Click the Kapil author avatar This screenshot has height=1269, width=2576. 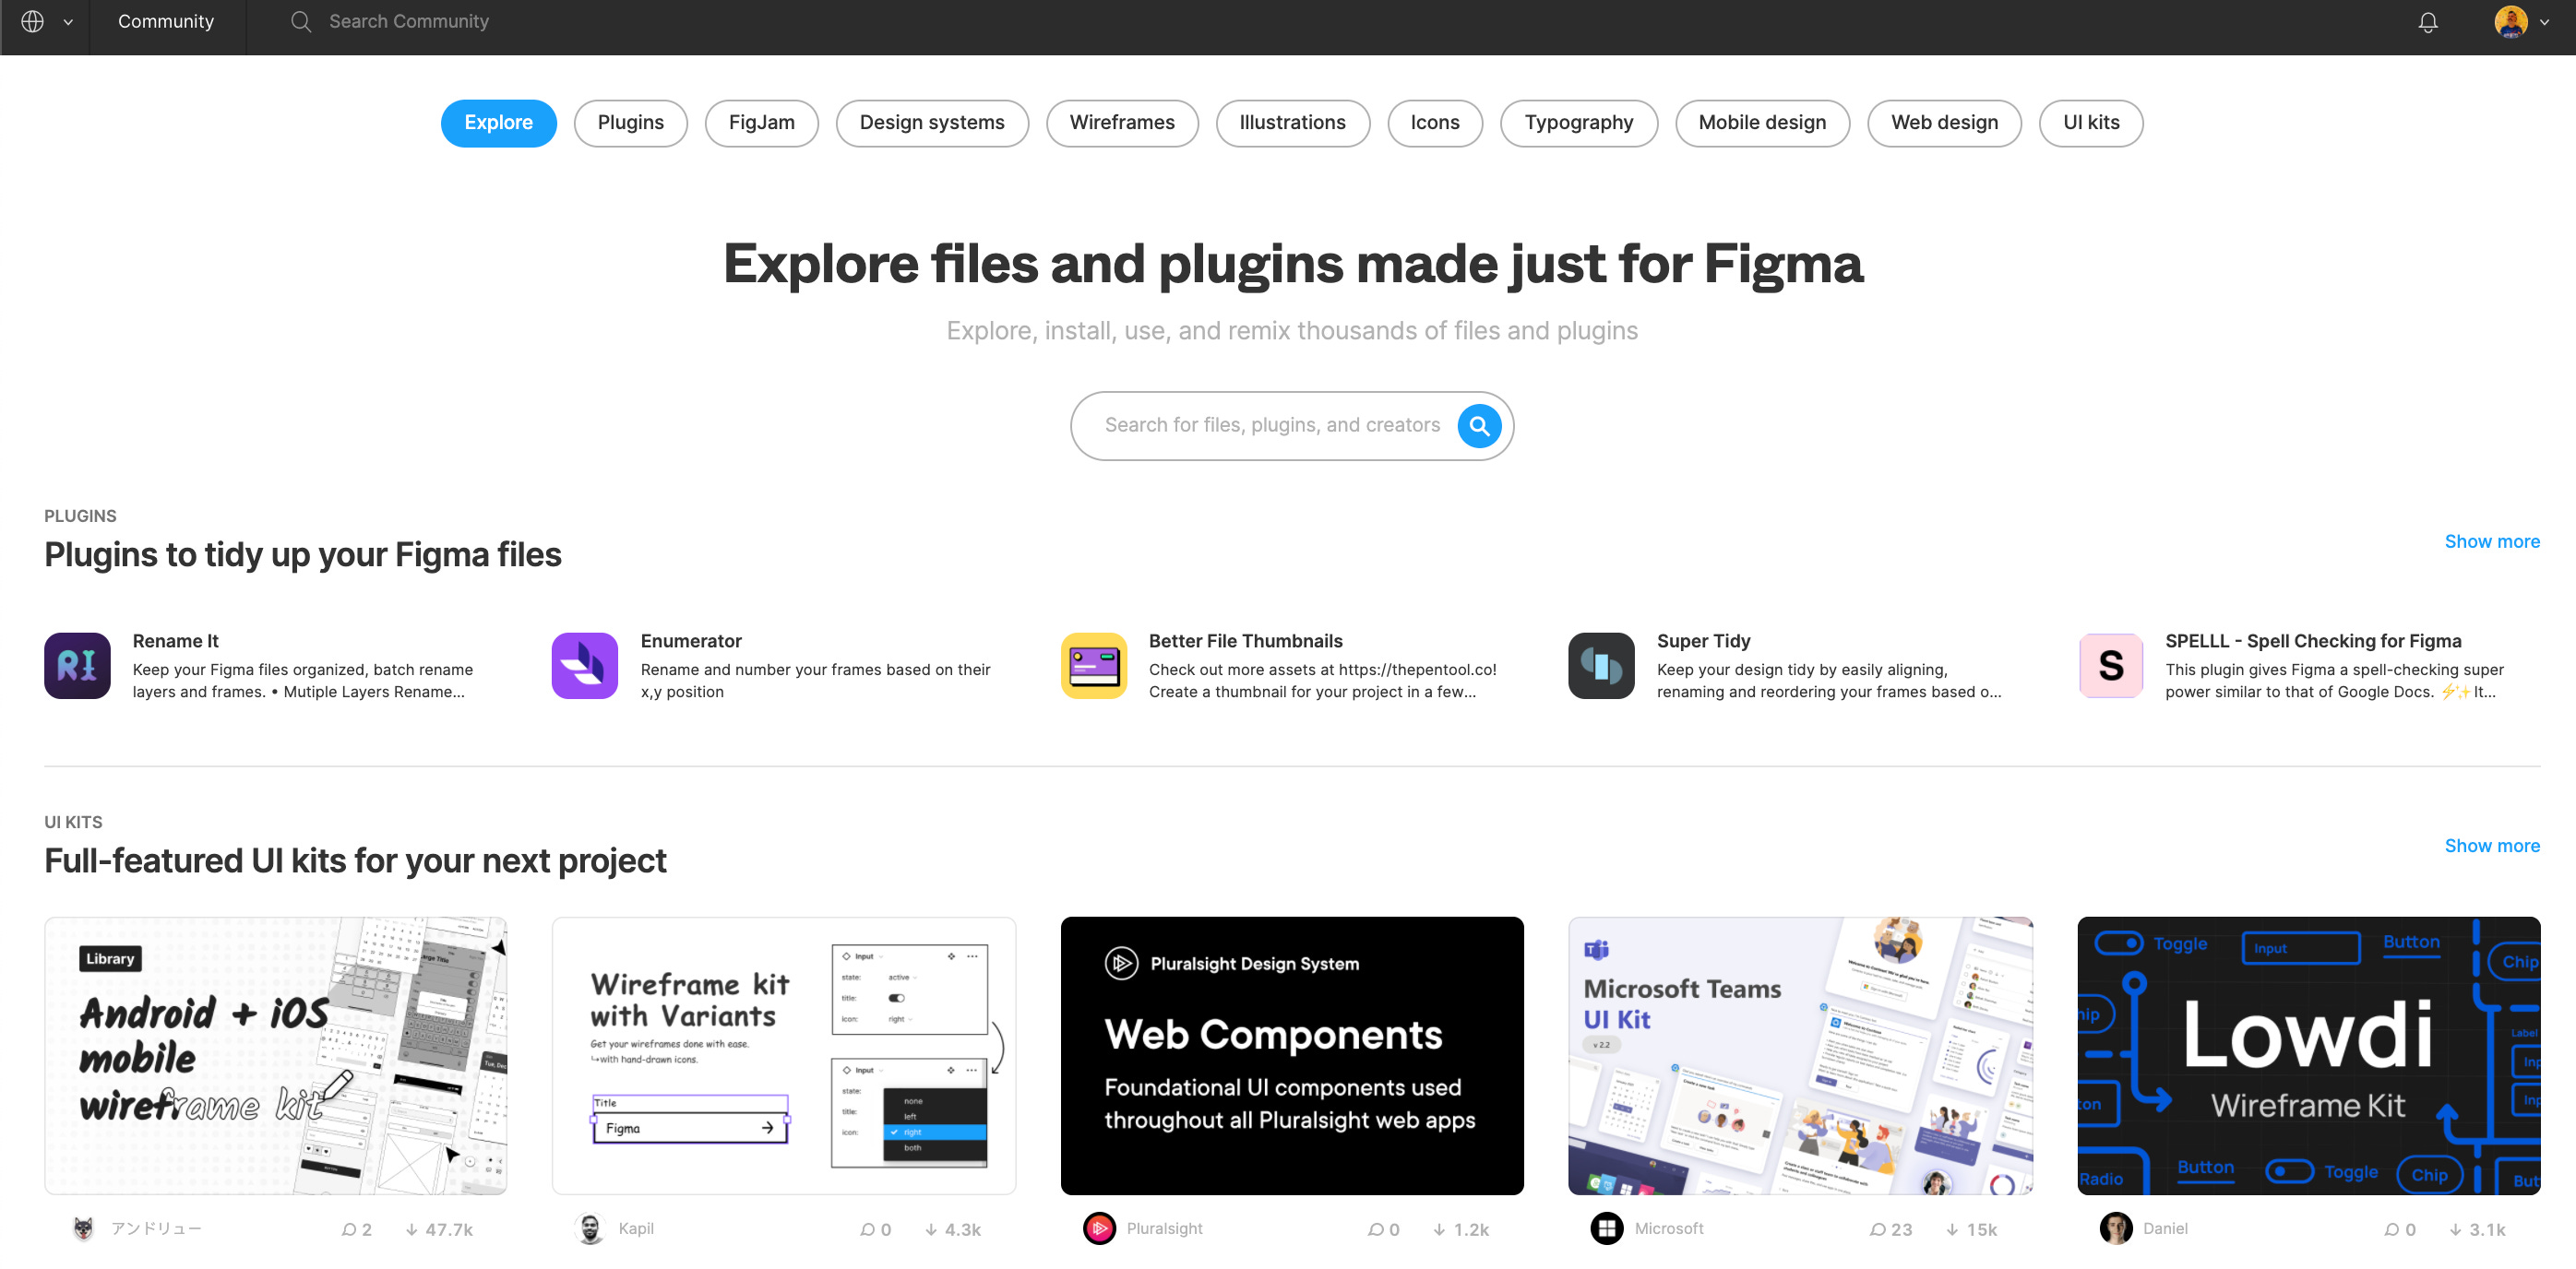[x=590, y=1229]
